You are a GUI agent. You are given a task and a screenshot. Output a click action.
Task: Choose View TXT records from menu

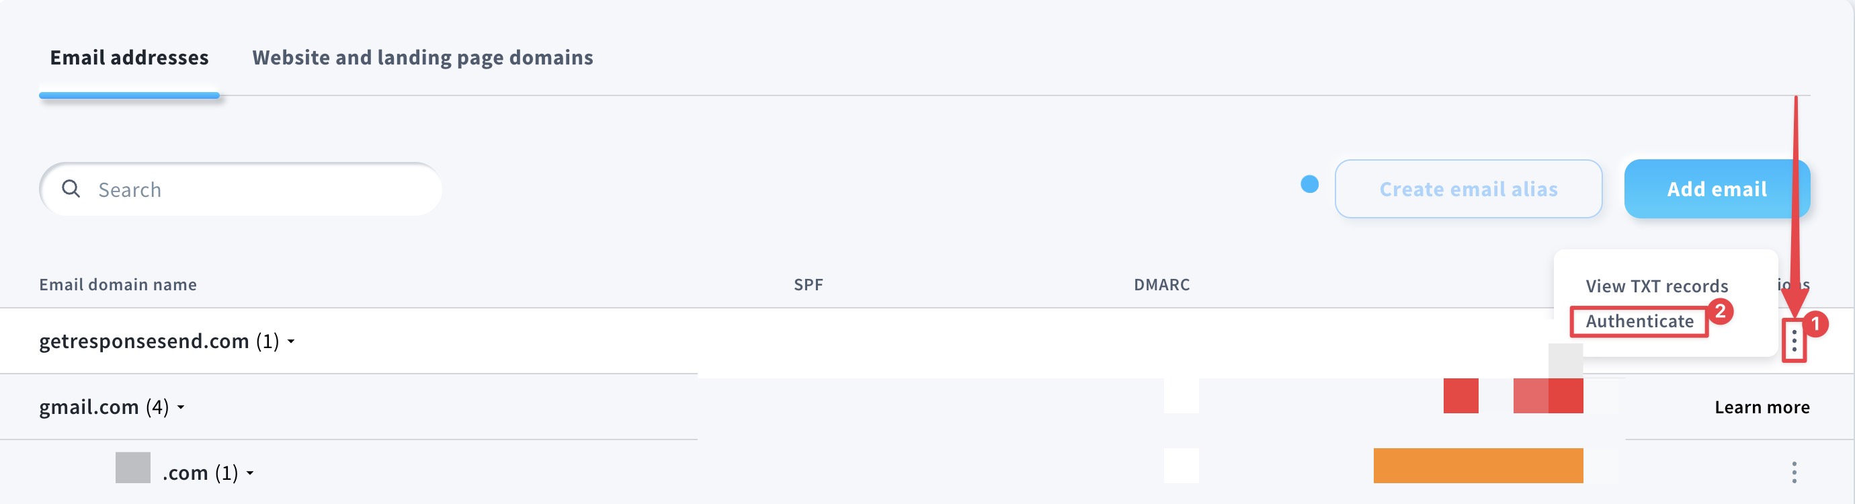click(1656, 286)
